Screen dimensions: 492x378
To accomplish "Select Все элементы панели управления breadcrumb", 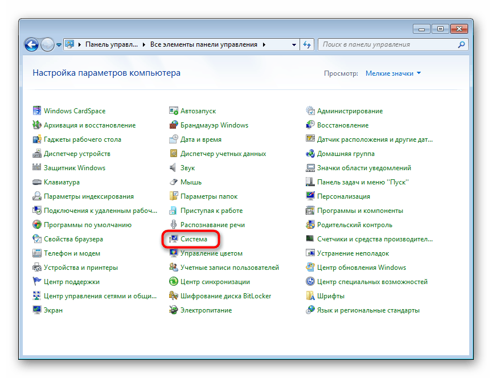I will [204, 44].
